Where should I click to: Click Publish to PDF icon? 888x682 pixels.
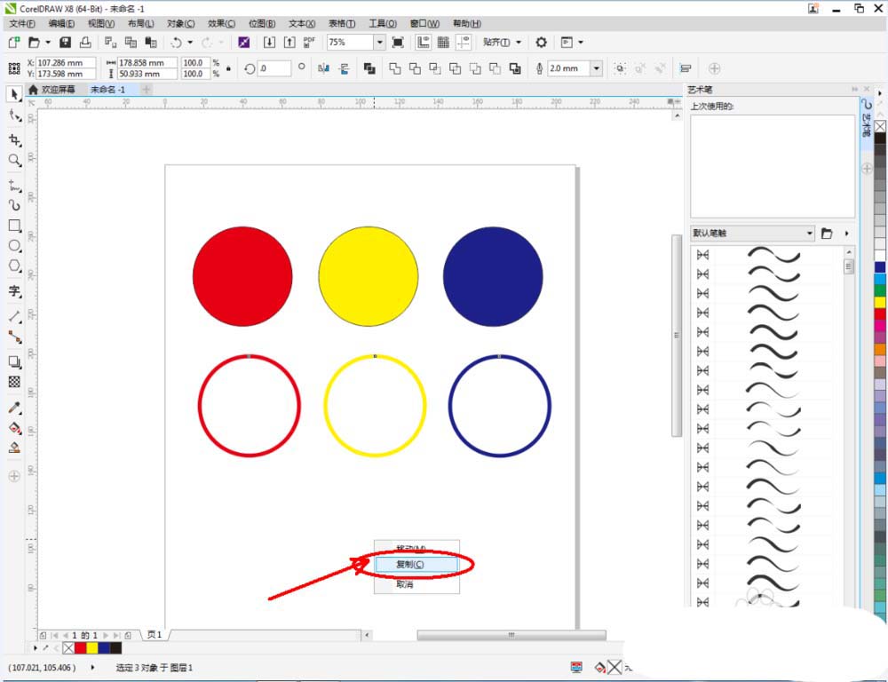coord(309,43)
